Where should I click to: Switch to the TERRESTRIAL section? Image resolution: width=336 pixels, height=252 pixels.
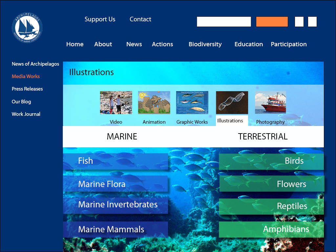pos(262,136)
